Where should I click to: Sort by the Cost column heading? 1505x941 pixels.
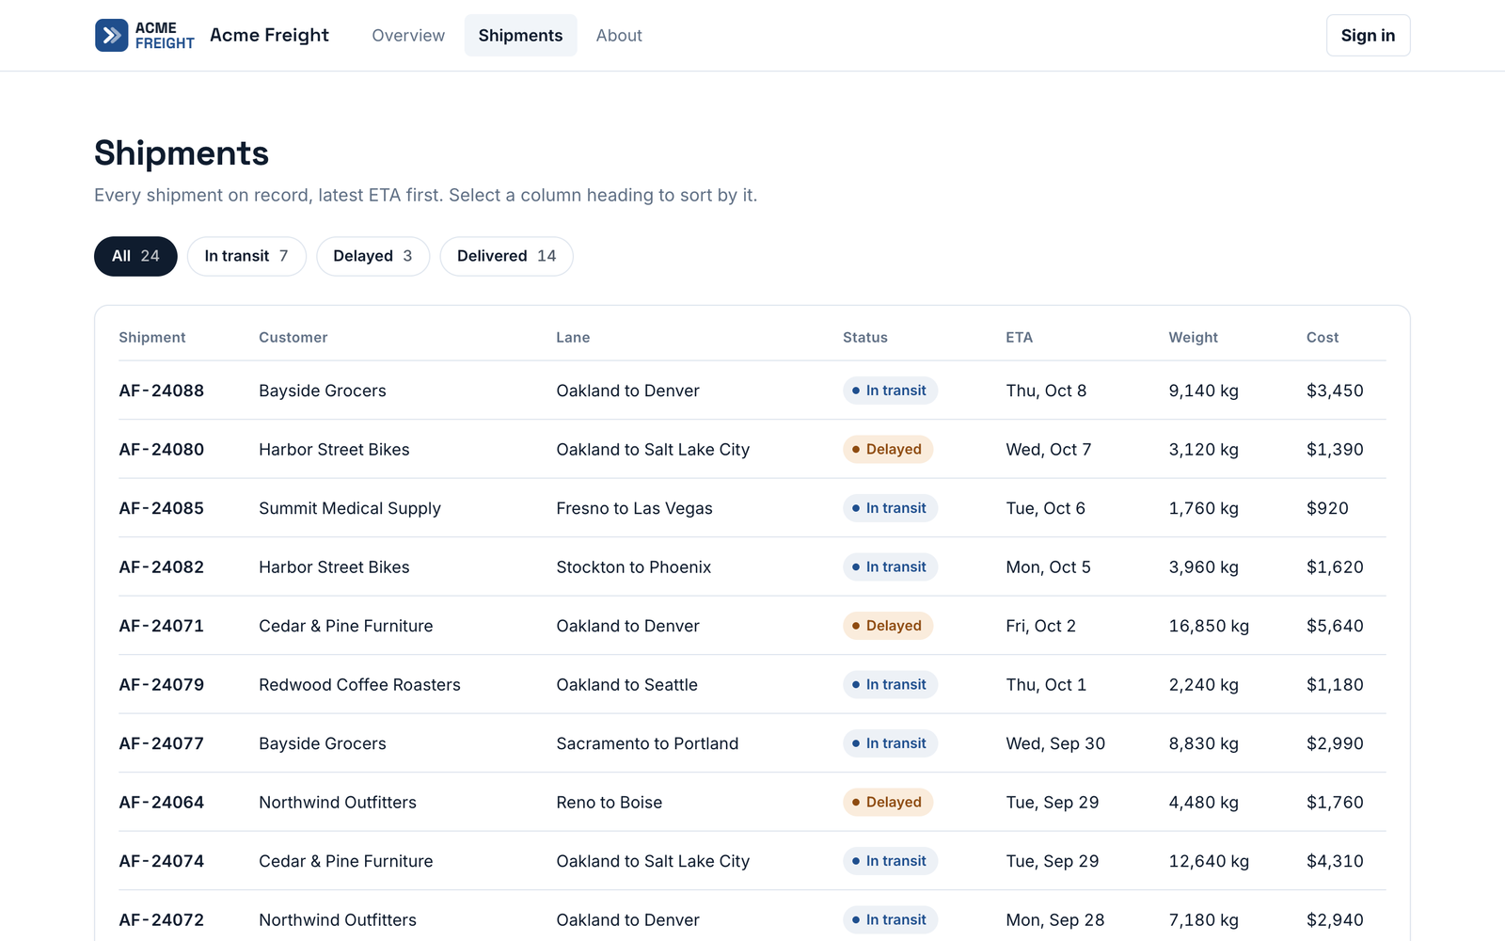(1323, 338)
